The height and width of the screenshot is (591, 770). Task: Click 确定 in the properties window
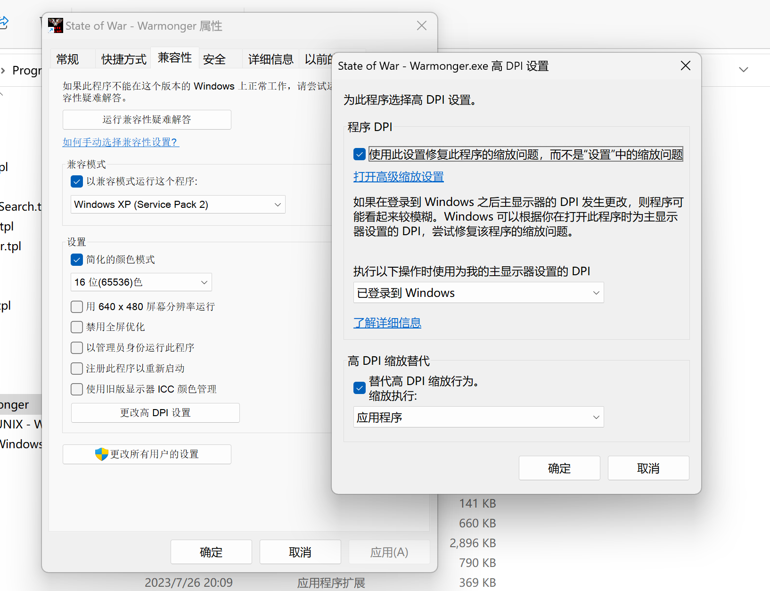(x=211, y=552)
